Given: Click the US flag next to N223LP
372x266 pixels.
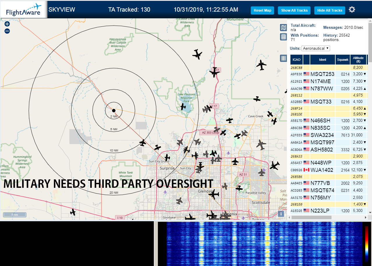Looking at the screenshot, I should [x=306, y=210].
